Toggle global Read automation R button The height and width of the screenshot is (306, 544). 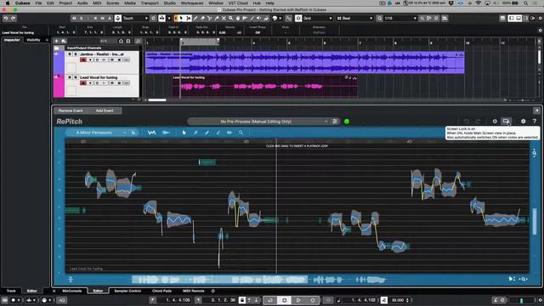coord(95,18)
